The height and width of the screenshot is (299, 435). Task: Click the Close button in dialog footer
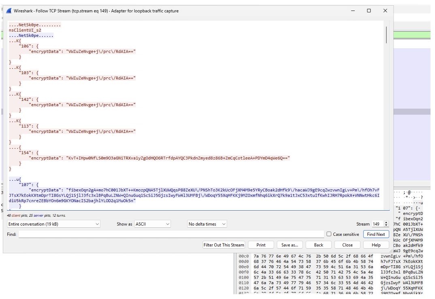coord(348,245)
